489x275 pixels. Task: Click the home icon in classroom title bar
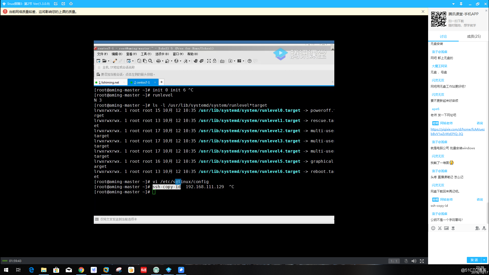tap(71, 4)
